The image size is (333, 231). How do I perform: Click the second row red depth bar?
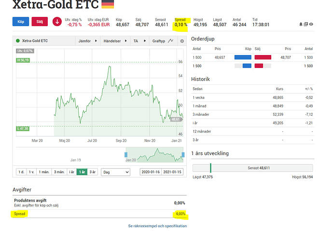click(259, 66)
